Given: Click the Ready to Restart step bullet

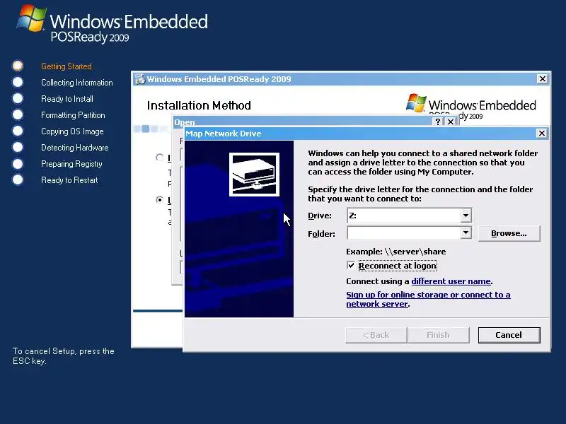Looking at the screenshot, I should click(x=17, y=179).
